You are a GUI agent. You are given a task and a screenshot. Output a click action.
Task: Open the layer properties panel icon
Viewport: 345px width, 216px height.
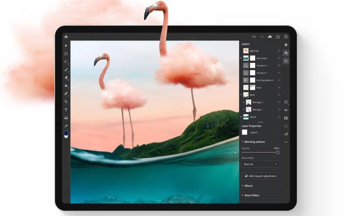286,61
